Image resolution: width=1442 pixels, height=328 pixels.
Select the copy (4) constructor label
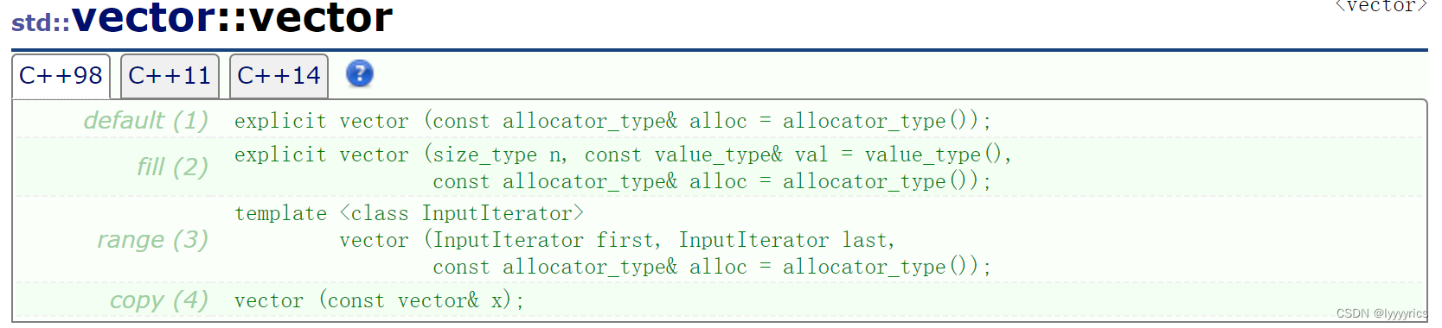pyautogui.click(x=159, y=300)
